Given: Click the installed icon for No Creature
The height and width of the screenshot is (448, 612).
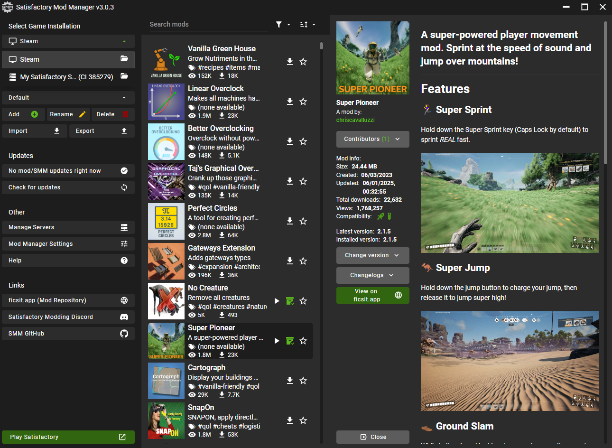Looking at the screenshot, I should tap(290, 301).
